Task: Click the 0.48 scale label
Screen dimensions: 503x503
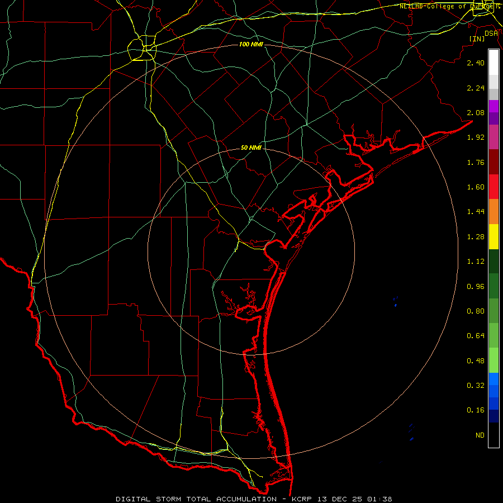Action: coord(476,361)
